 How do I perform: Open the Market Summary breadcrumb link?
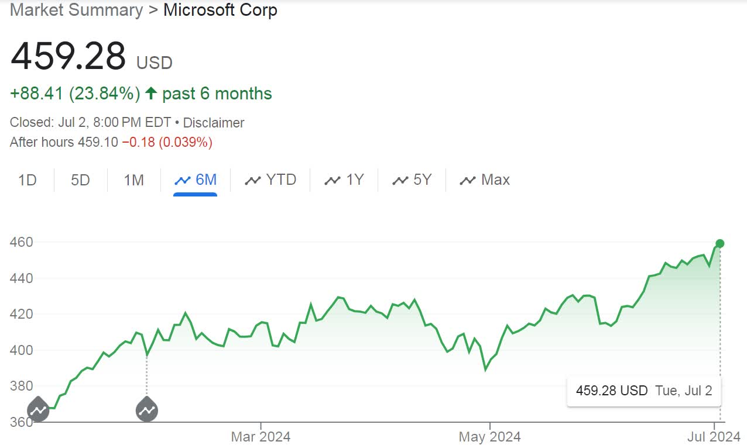[x=77, y=10]
